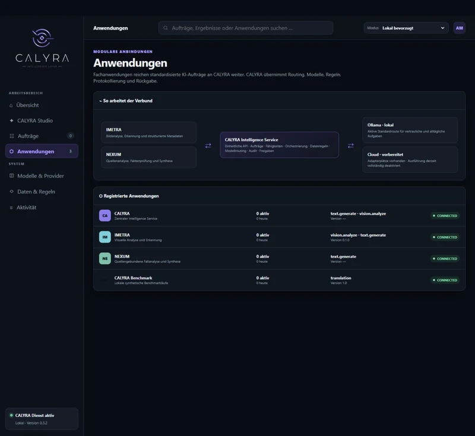The image size is (475, 436).
Task: Click the Übersicht home icon
Action: pos(11,106)
